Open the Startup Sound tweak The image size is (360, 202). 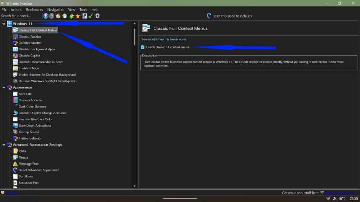pos(29,132)
